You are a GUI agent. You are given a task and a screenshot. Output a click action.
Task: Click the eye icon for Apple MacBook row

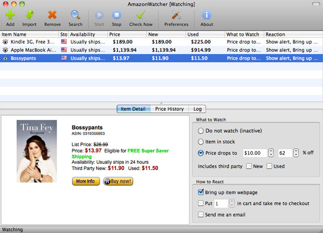pos(5,50)
